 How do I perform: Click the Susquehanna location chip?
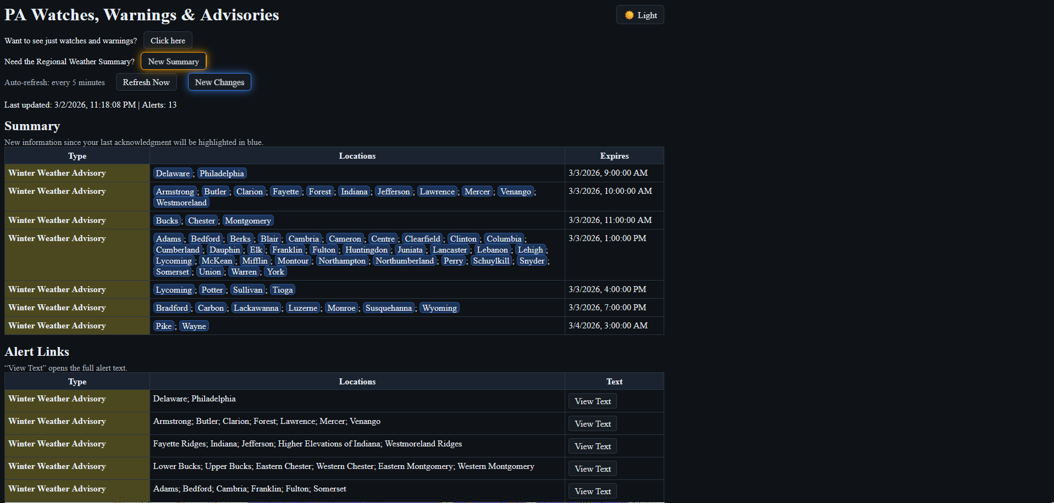tap(388, 308)
